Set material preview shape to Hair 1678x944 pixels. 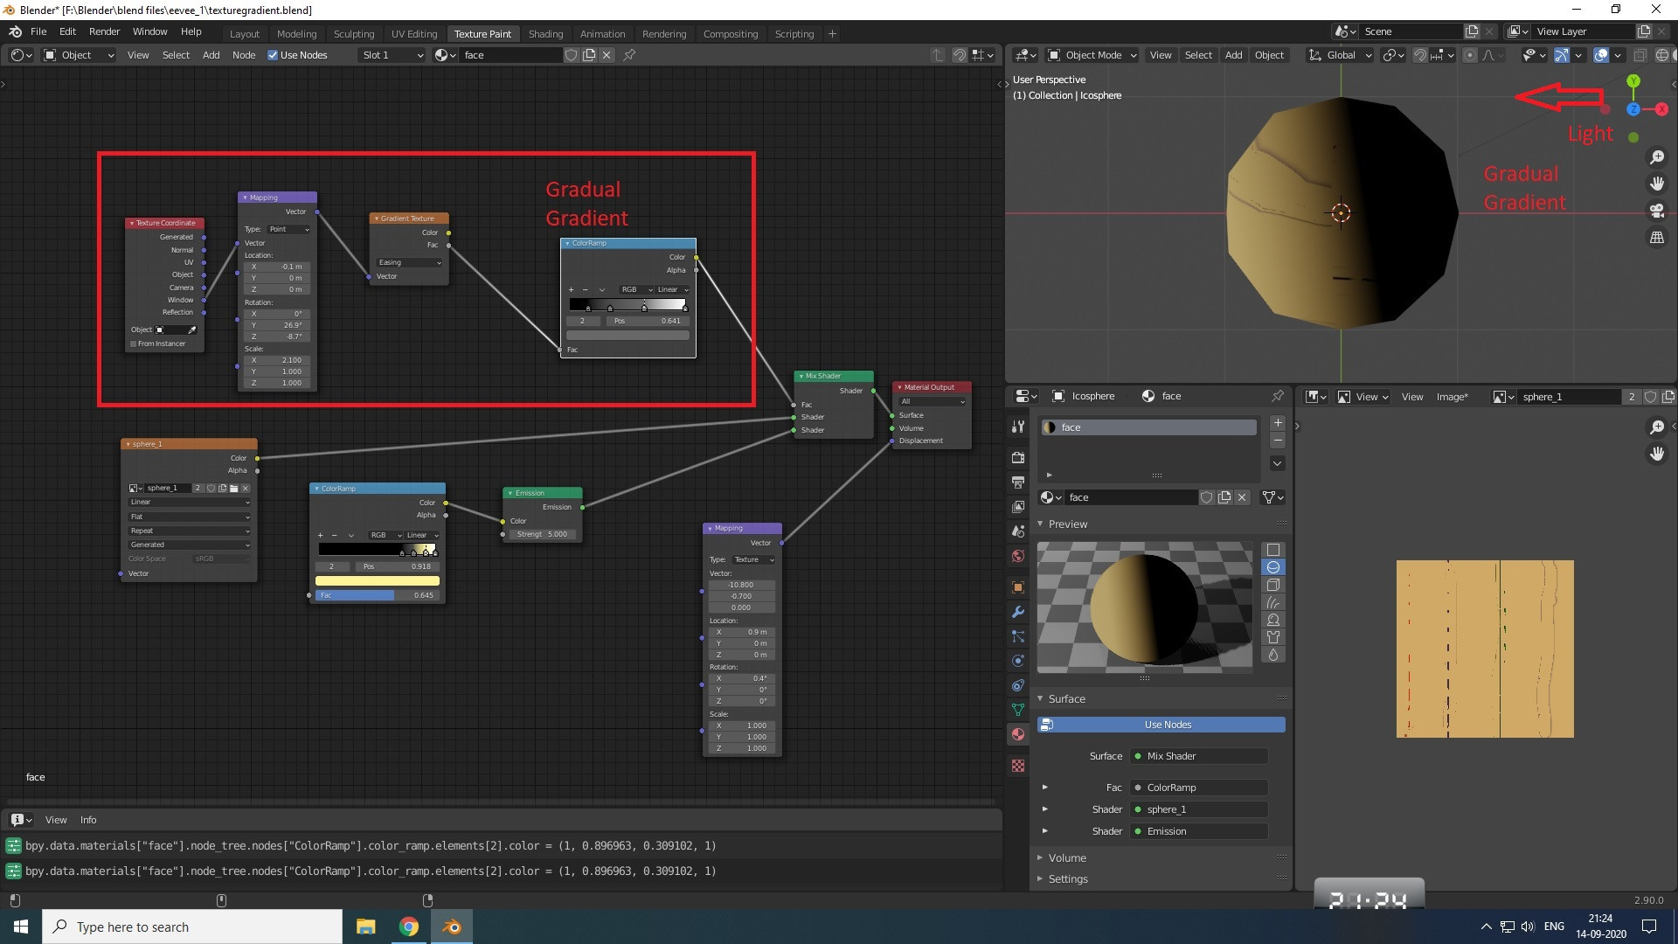(1273, 602)
